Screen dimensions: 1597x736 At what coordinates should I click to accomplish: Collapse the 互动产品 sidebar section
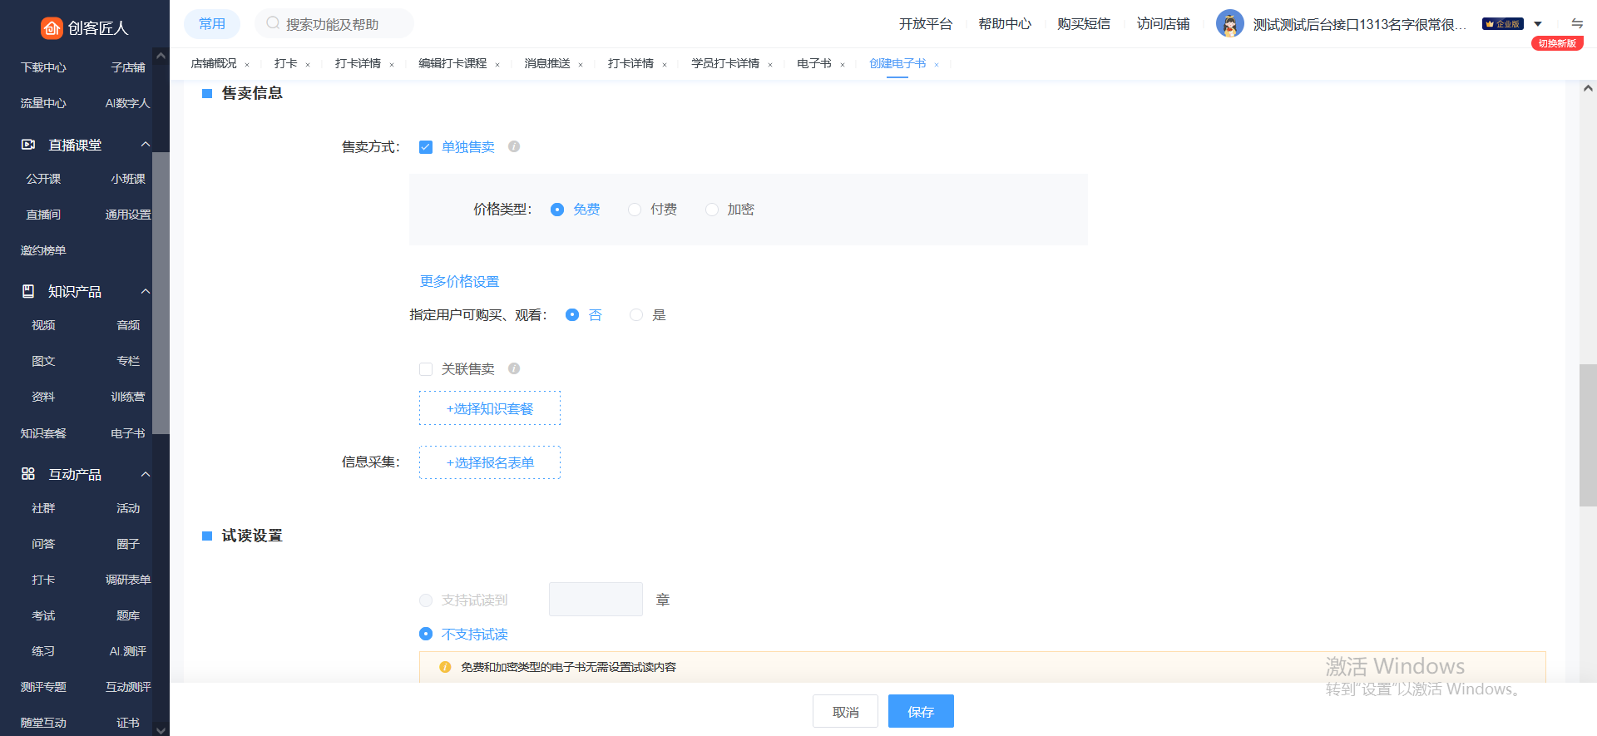click(146, 474)
